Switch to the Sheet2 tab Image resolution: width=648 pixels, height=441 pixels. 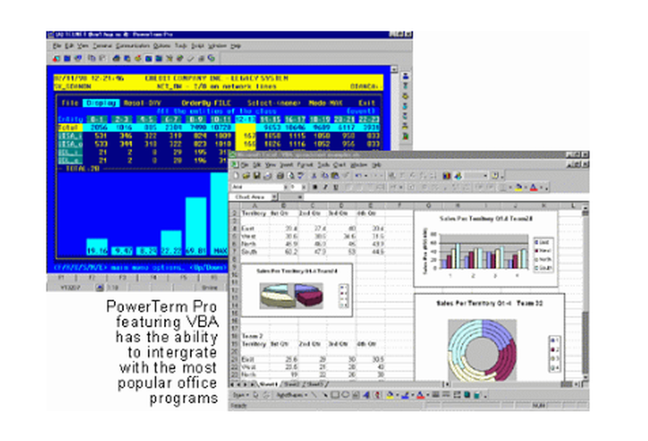pos(291,385)
